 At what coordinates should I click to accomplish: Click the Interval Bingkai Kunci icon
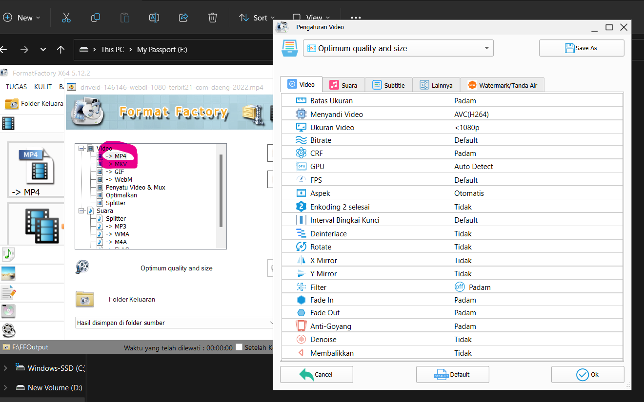point(302,220)
